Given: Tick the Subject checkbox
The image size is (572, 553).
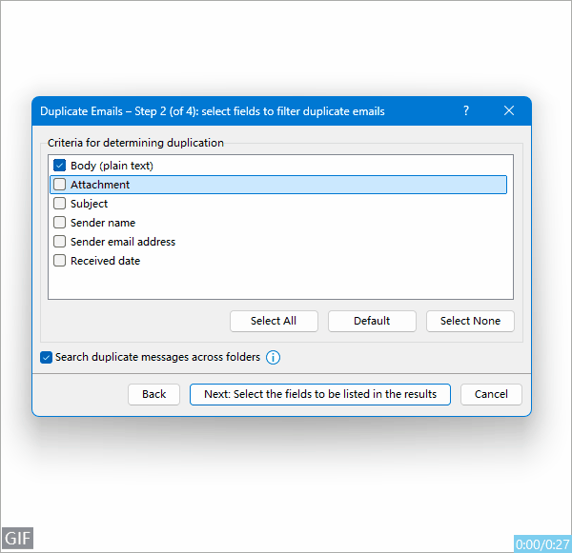Looking at the screenshot, I should (x=60, y=204).
